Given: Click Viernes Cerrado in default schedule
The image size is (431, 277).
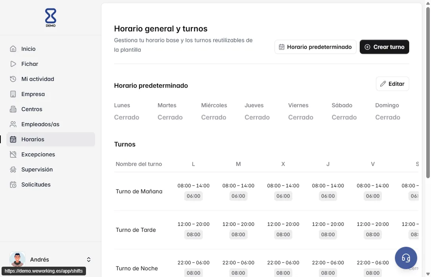Looking at the screenshot, I should 300,117.
